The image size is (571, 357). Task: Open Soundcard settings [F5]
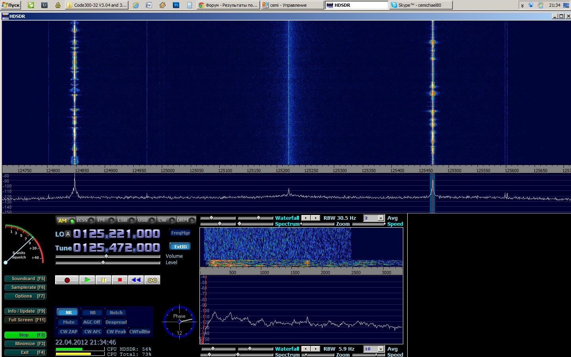25,279
